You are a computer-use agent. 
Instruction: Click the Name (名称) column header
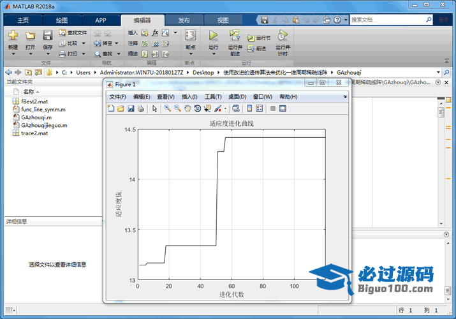(x=29, y=92)
